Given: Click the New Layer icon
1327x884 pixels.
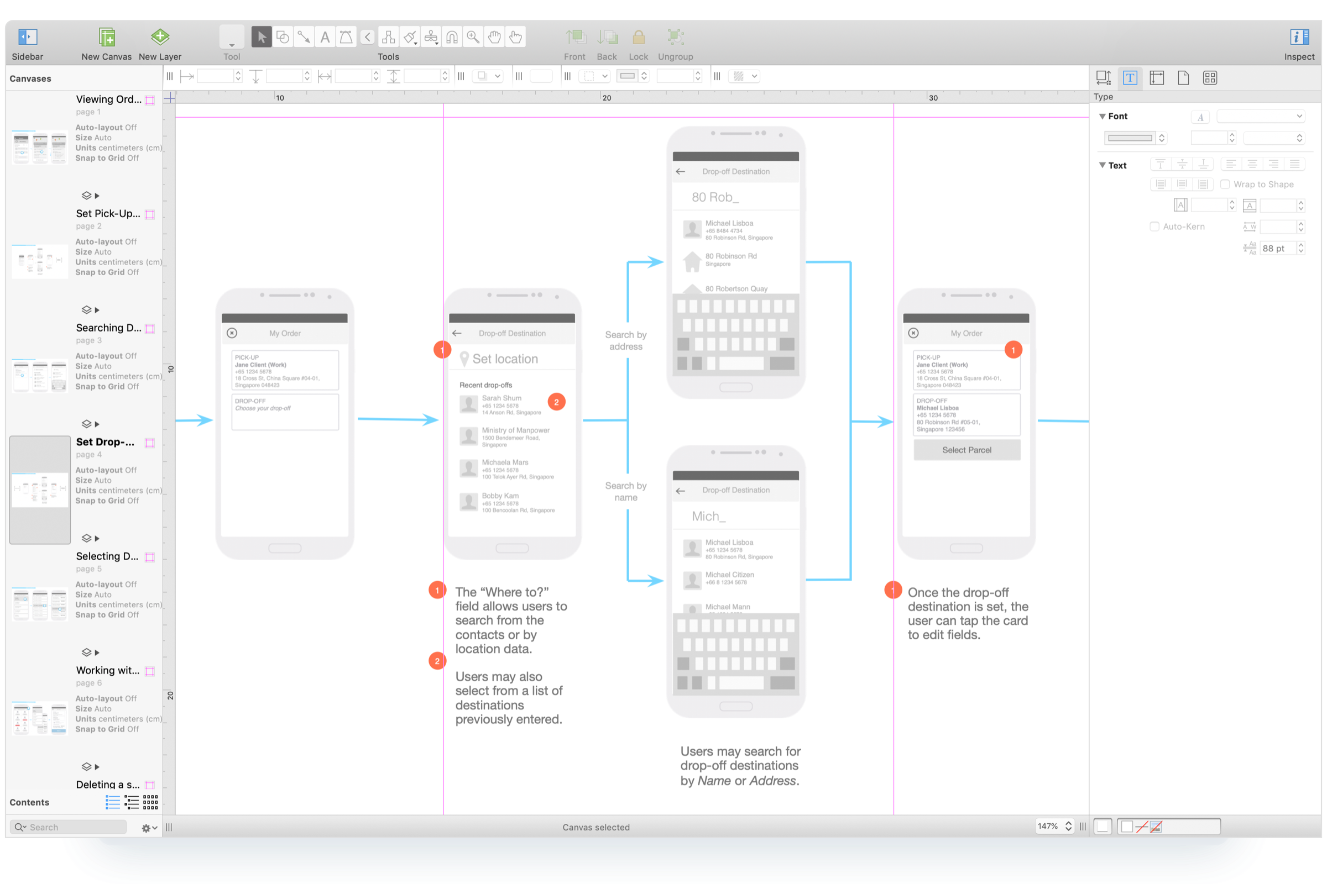Looking at the screenshot, I should pos(160,37).
